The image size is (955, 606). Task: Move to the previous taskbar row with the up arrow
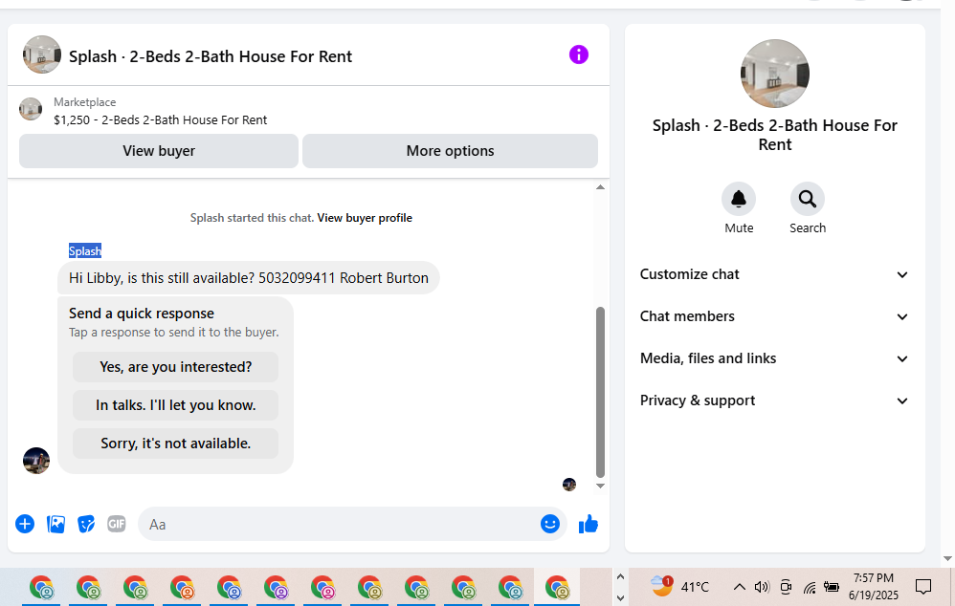[x=620, y=576]
